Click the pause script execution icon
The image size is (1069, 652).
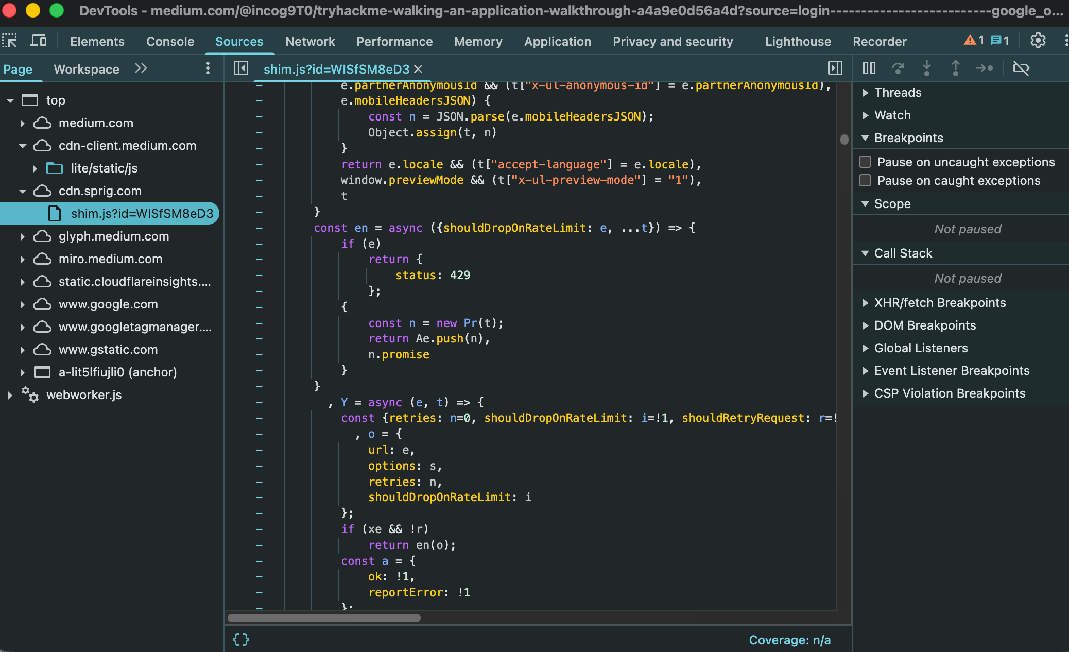(869, 68)
